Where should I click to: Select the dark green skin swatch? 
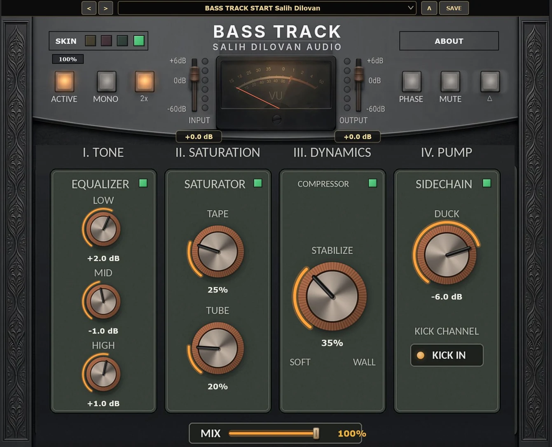[122, 40]
